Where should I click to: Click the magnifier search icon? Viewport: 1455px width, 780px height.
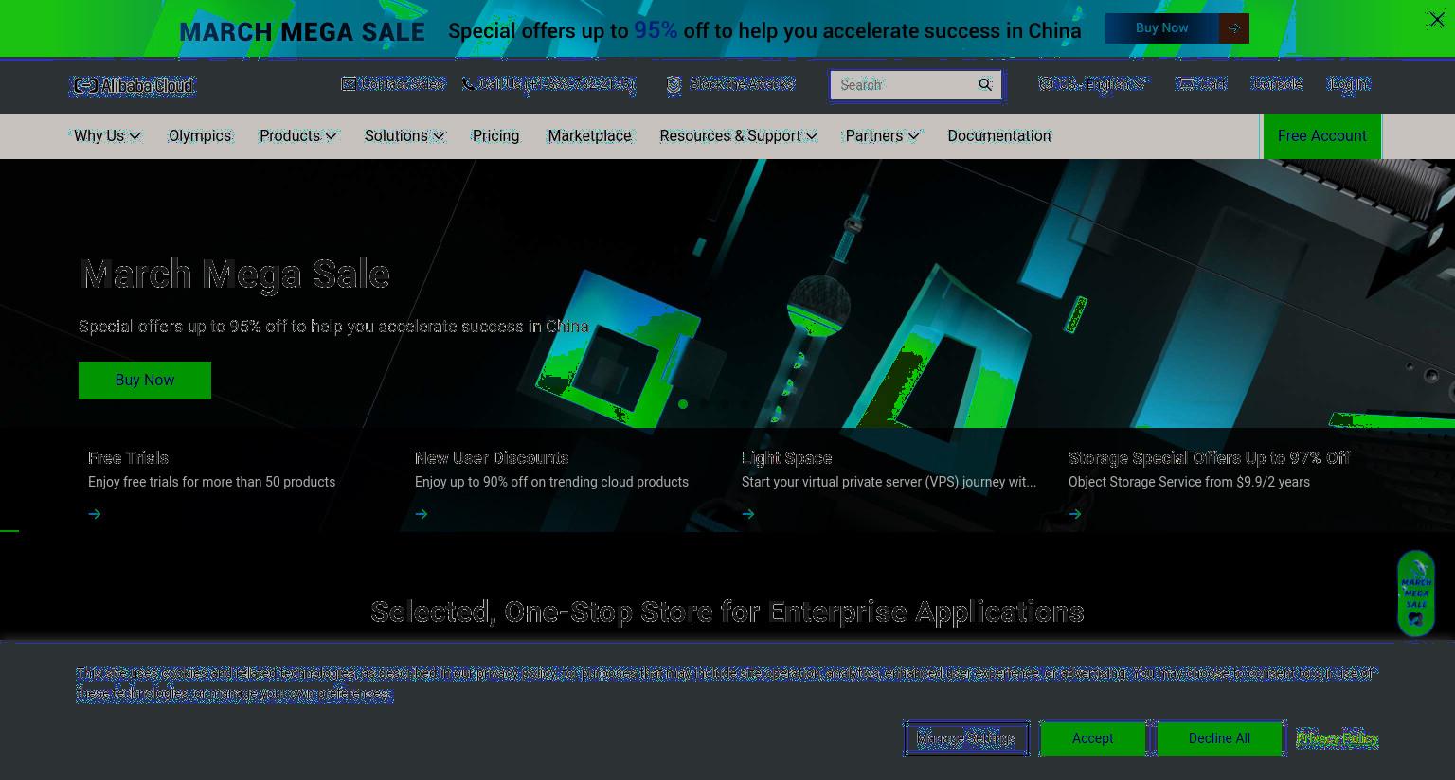tap(985, 85)
